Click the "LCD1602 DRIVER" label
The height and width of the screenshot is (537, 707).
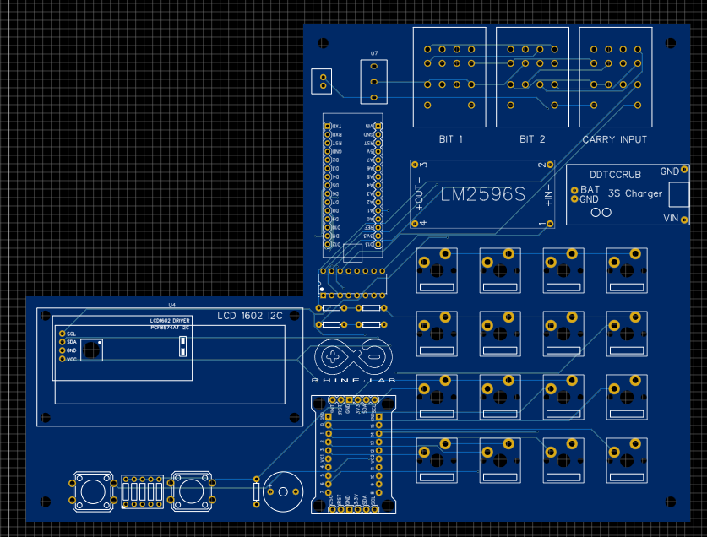170,321
